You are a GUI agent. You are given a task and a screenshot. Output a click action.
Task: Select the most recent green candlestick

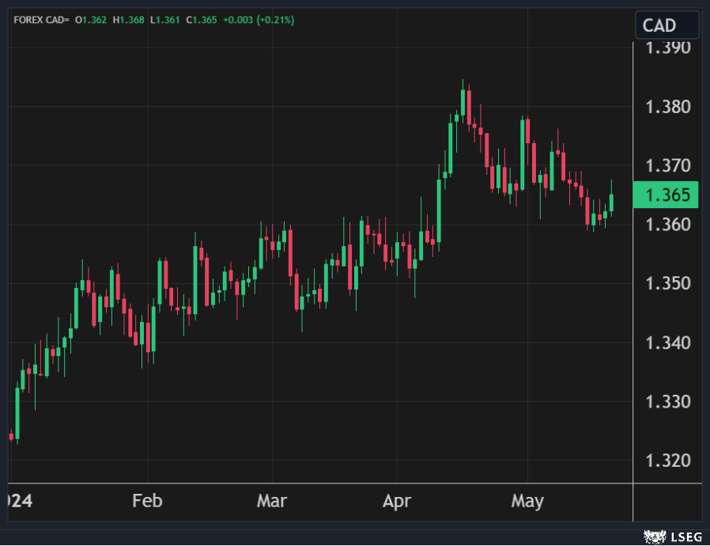pos(611,202)
